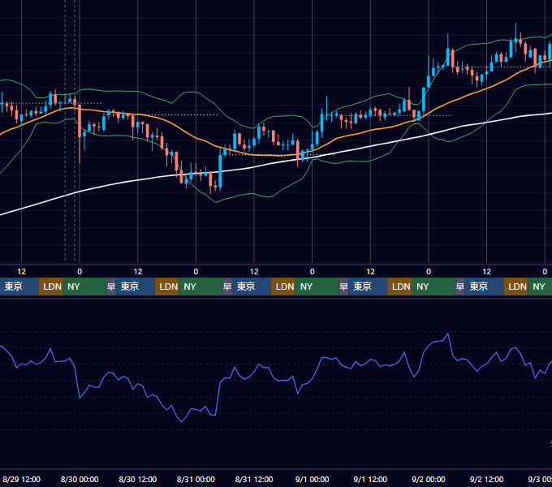Select the 東京 session block on 9/1
Screen dimensions: 552x487
(368, 287)
